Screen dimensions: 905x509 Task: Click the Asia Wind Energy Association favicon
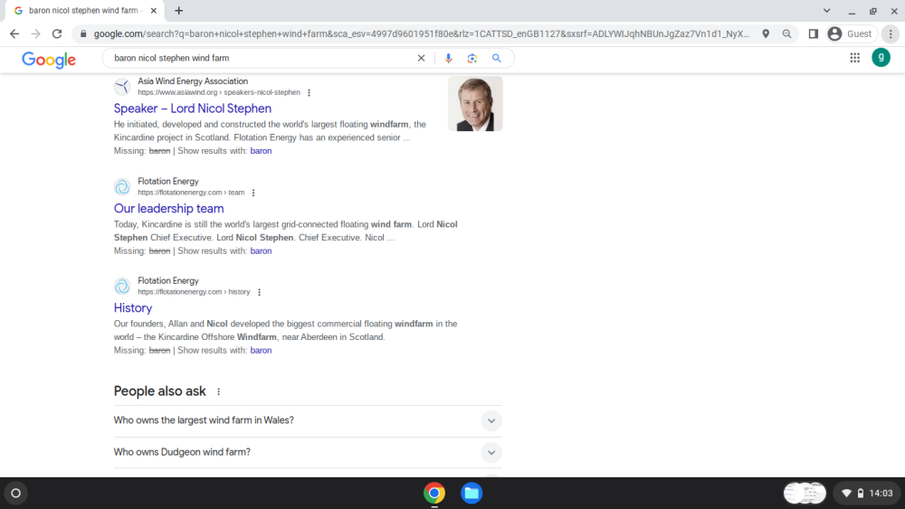[122, 87]
